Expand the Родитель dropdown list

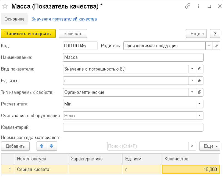point(209,46)
